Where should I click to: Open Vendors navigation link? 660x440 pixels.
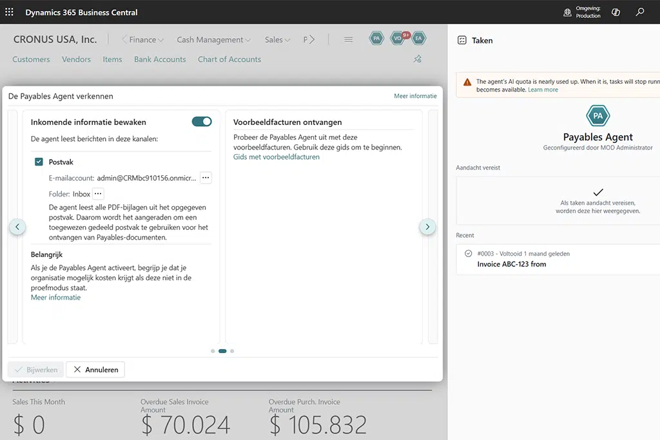[76, 59]
